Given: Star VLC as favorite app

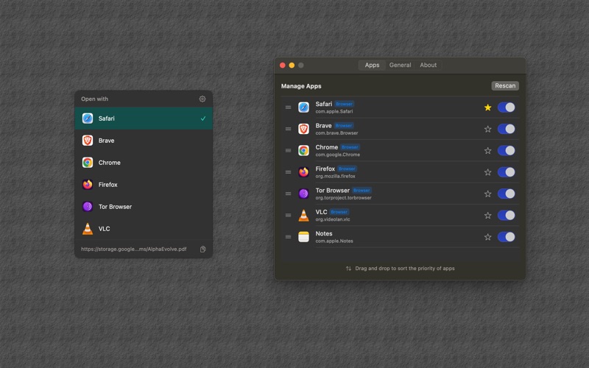Looking at the screenshot, I should pos(487,216).
